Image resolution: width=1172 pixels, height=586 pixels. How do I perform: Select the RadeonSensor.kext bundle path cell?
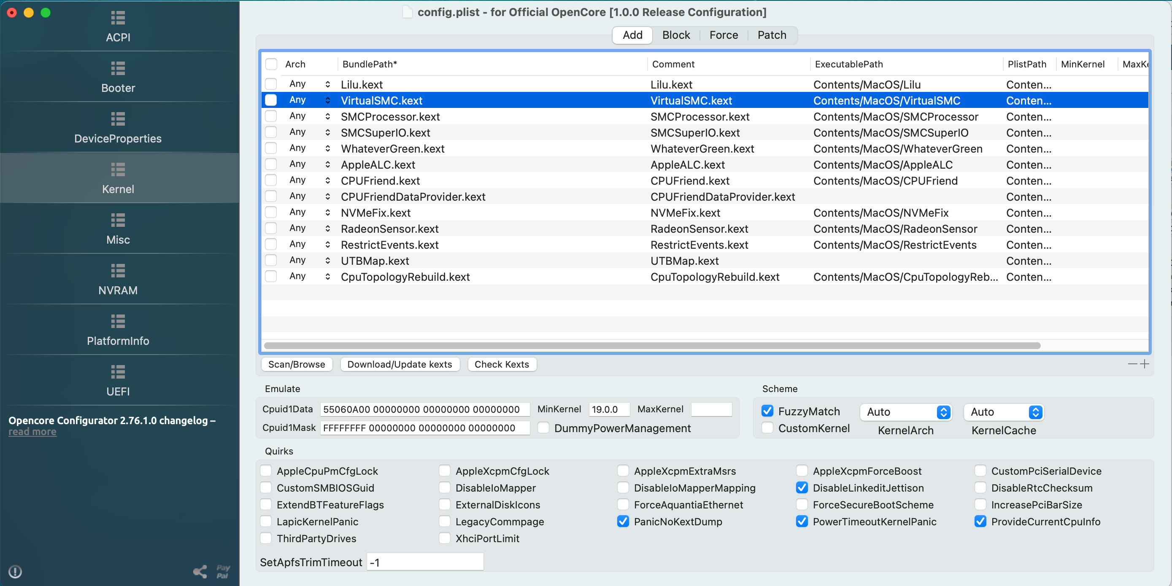tap(389, 228)
